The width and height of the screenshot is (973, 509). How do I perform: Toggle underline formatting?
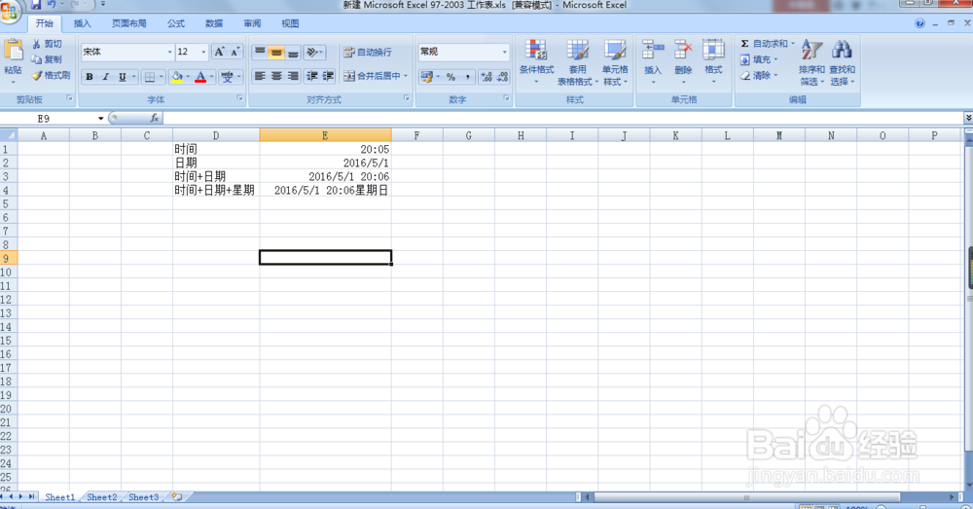pos(123,77)
